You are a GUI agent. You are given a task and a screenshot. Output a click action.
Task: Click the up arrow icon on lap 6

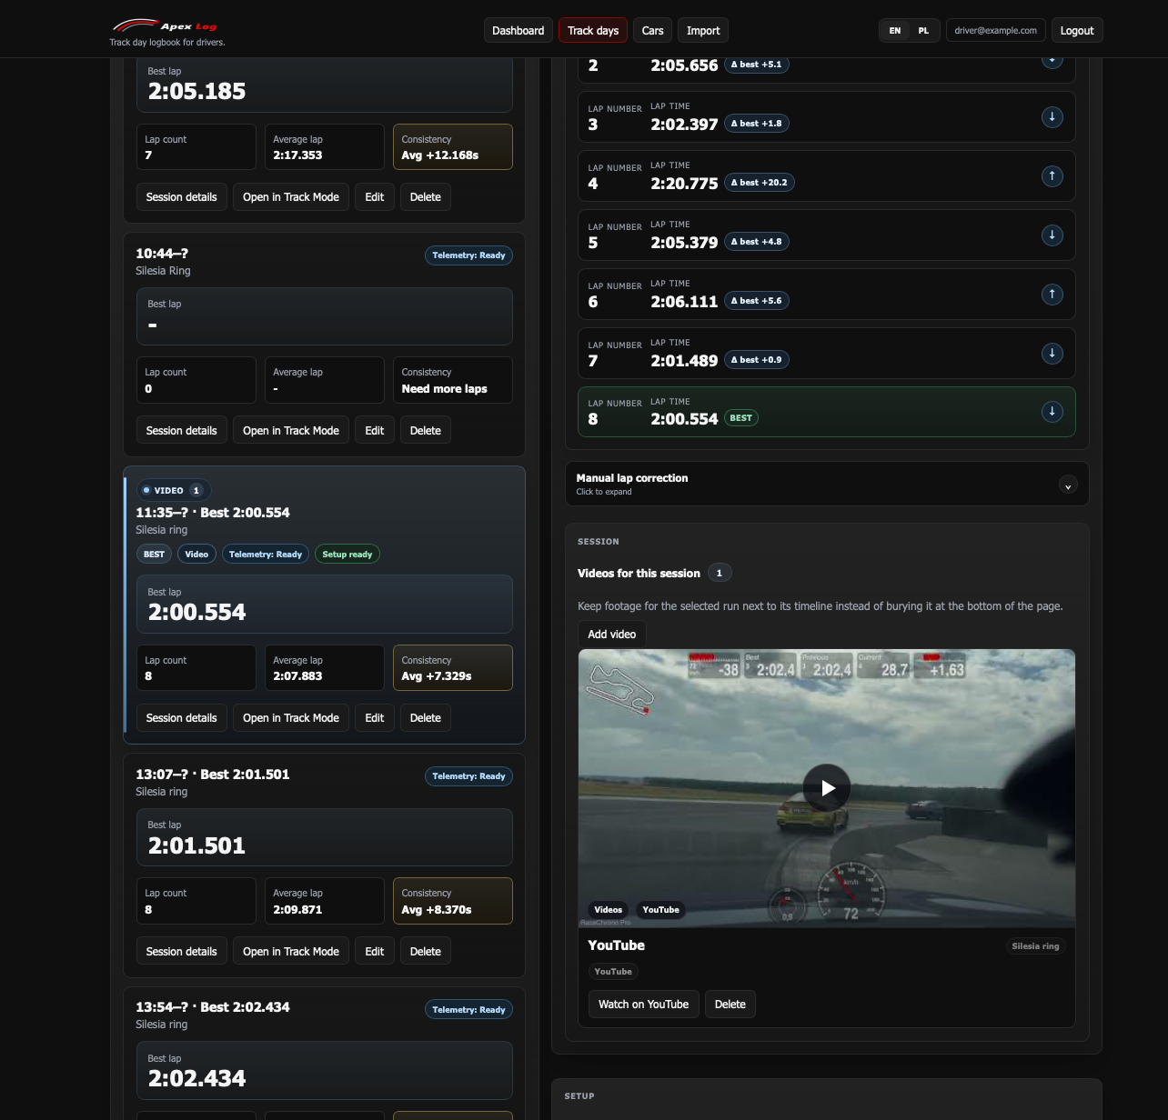(1052, 294)
